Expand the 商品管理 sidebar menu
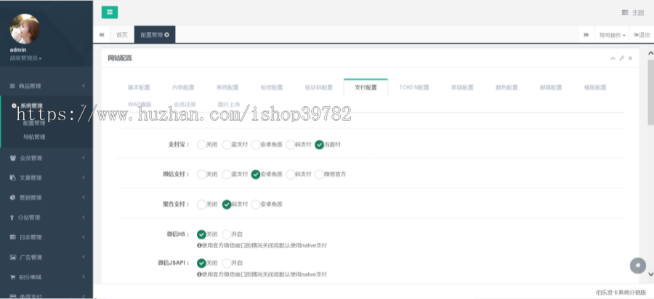Screen dimensions: 654x299 [x=47, y=86]
